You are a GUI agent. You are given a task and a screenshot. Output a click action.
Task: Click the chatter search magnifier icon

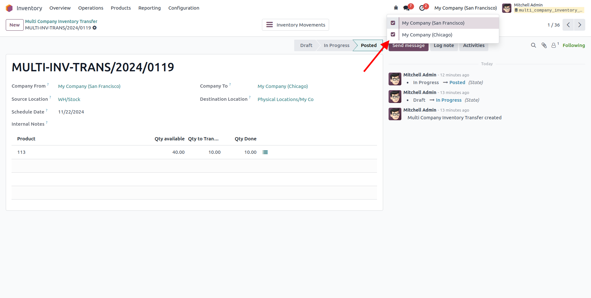(x=533, y=45)
